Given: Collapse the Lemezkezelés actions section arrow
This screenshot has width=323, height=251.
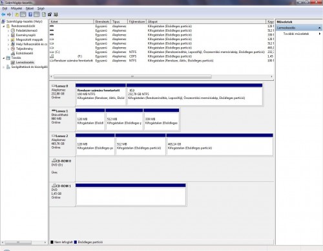Looking at the screenshot, I should point(319,28).
